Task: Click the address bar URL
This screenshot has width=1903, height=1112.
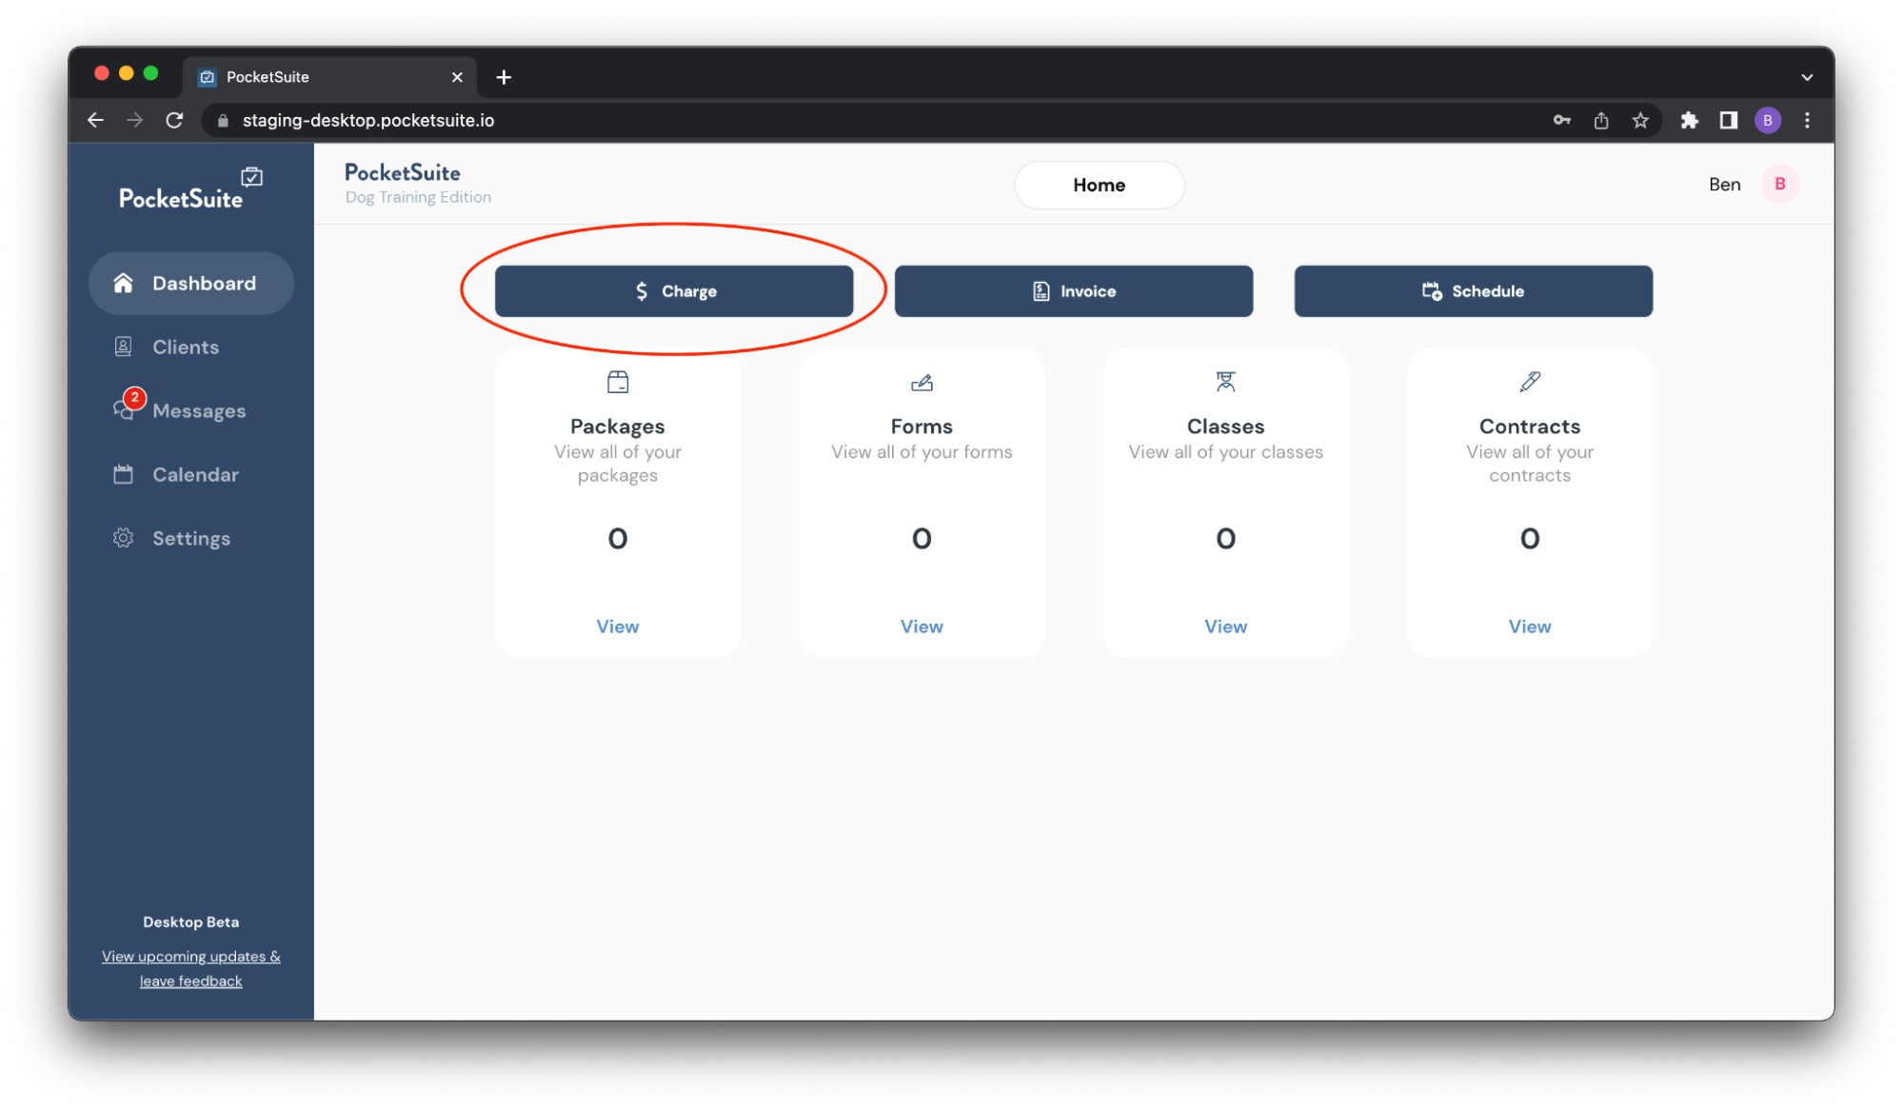Action: (x=368, y=120)
